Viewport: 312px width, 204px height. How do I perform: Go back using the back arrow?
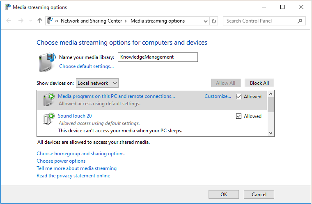pyautogui.click(x=9, y=21)
